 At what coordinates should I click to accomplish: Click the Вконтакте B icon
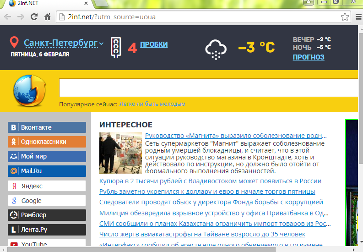coord(13,127)
